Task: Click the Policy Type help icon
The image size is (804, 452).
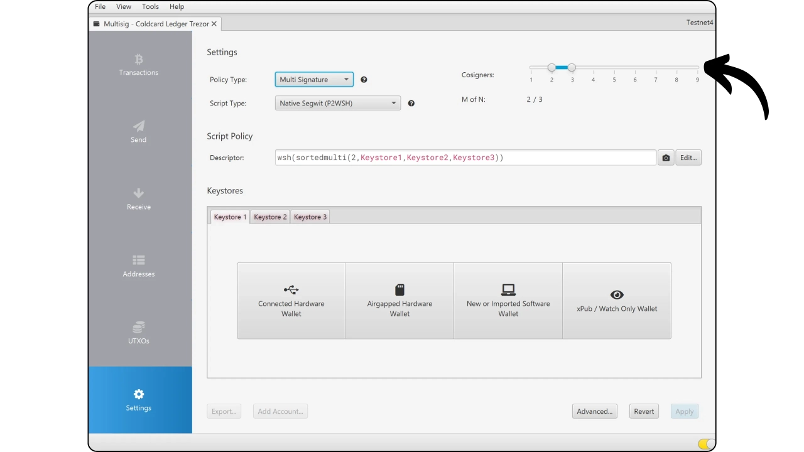Action: point(364,80)
